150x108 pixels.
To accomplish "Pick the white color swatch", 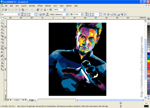I will click(148, 51).
